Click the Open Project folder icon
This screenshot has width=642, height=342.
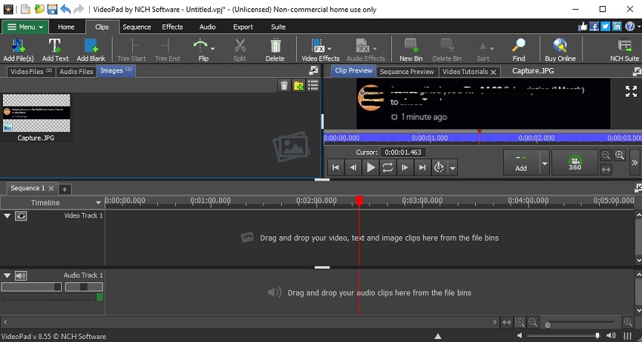(39, 9)
